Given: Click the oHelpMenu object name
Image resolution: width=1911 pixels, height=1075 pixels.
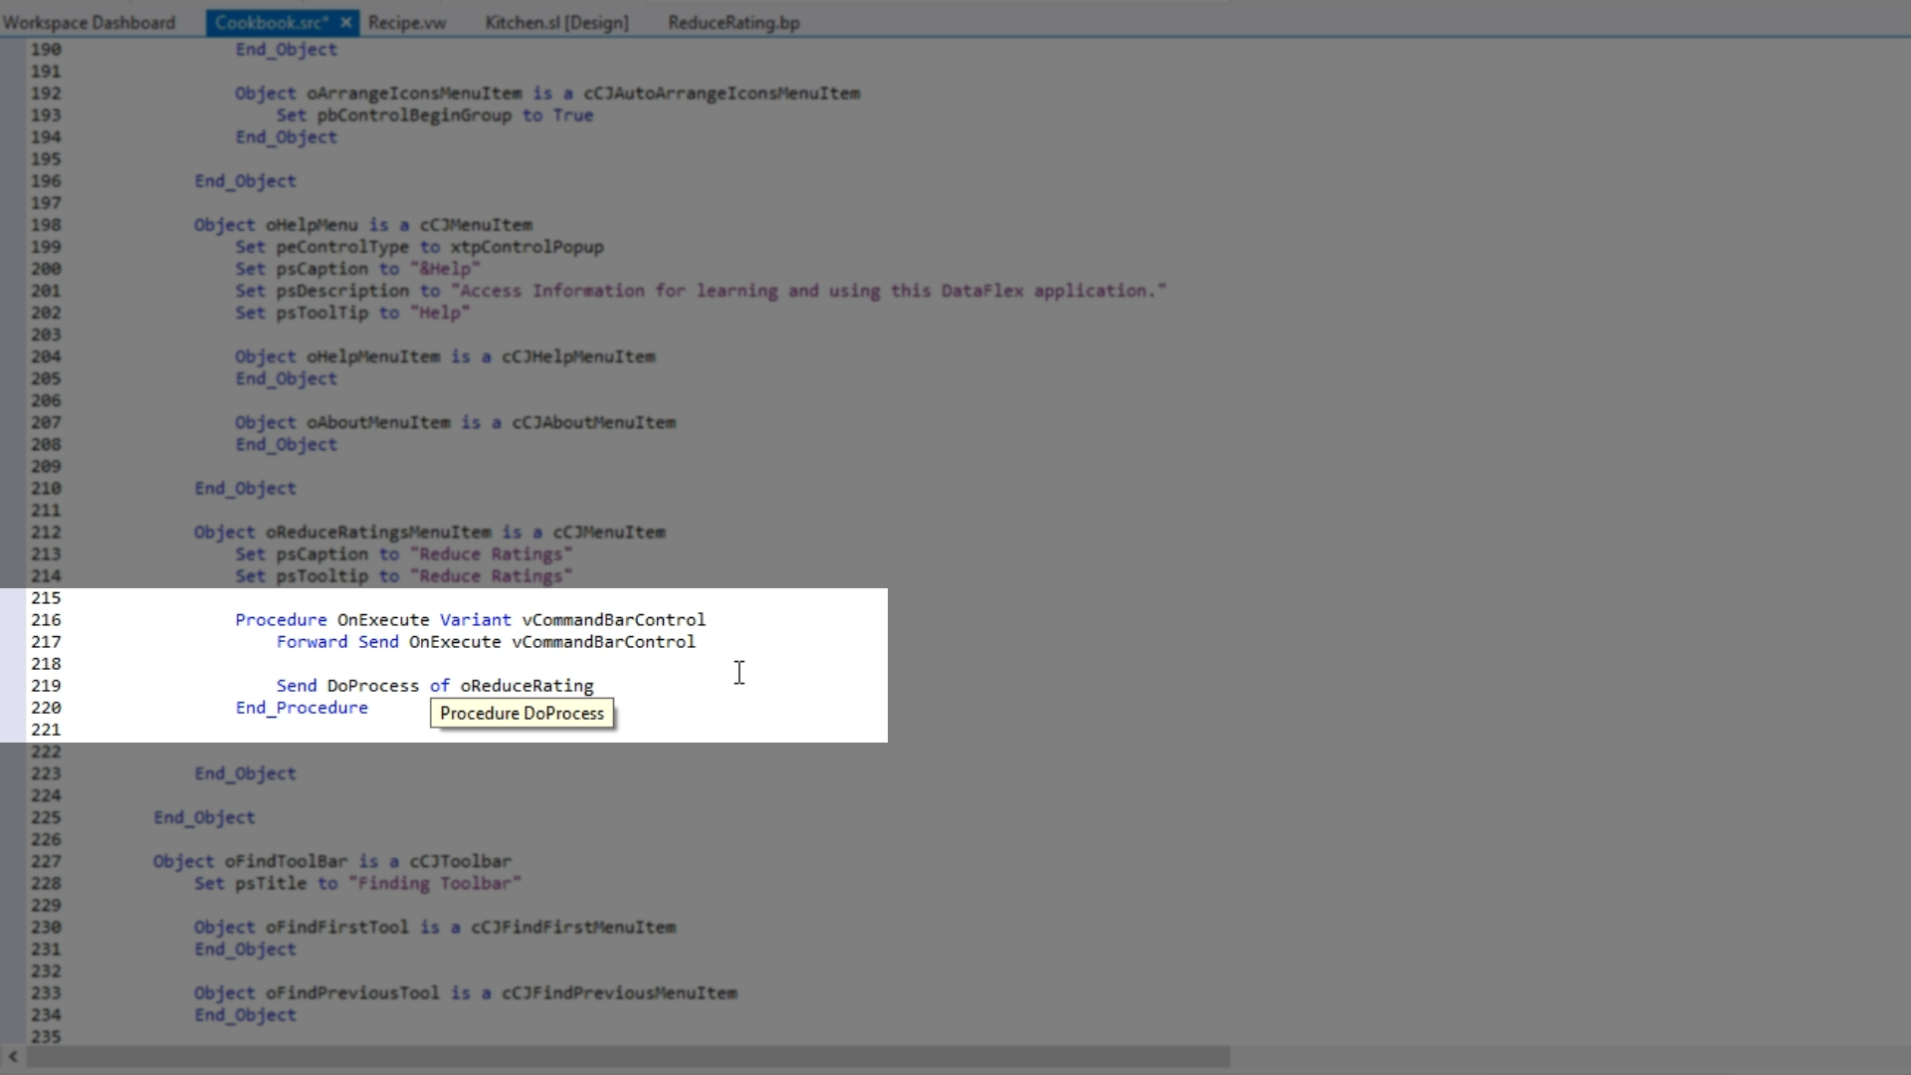Looking at the screenshot, I should (312, 225).
